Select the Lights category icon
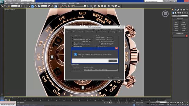The height and width of the screenshot is (106, 189). click(178, 13)
